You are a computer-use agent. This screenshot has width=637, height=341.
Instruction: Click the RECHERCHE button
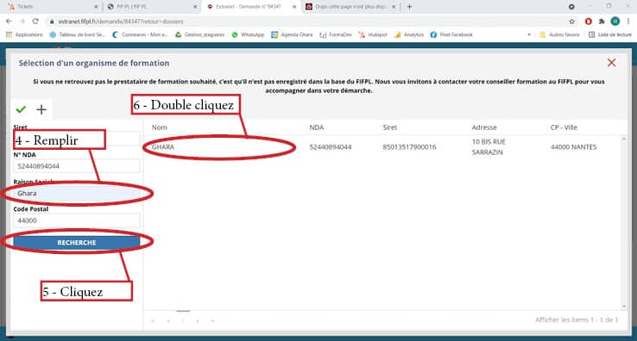click(76, 243)
